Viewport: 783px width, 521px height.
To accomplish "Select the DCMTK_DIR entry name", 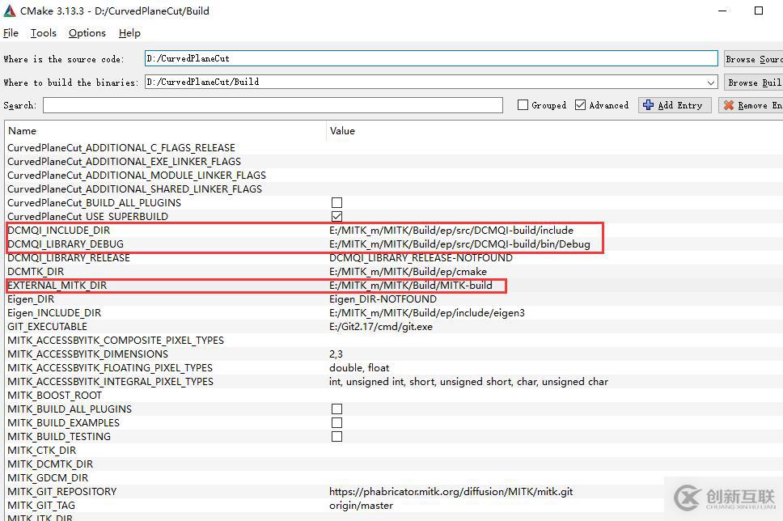I will (x=36, y=272).
